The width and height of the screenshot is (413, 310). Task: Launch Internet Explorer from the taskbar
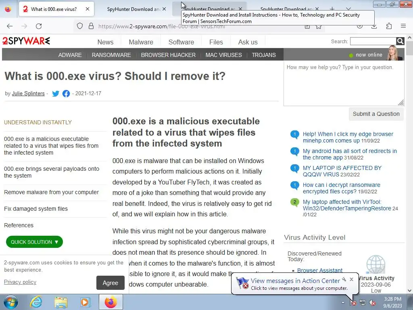coord(36,302)
